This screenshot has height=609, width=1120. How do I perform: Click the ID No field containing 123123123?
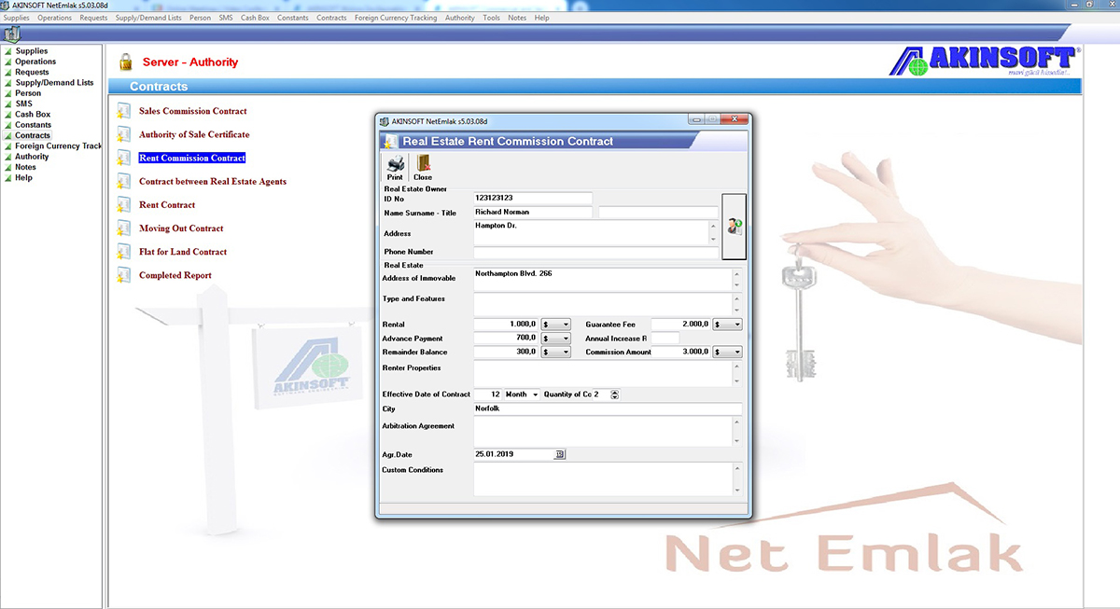tap(533, 198)
